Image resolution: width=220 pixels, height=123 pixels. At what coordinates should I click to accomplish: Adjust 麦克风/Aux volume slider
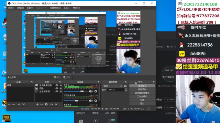[82, 91]
